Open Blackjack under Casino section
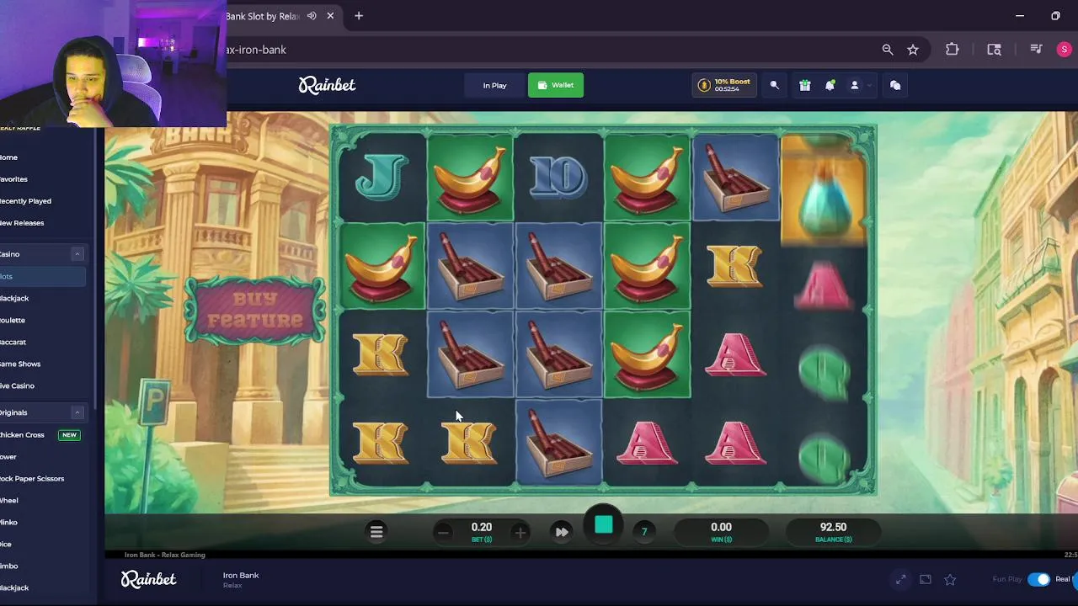1078x606 pixels. click(x=14, y=298)
